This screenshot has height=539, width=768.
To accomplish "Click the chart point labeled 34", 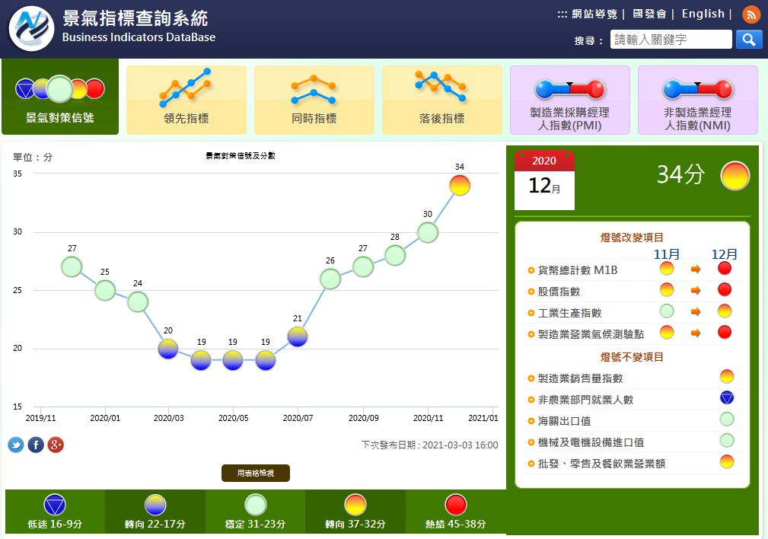I will [x=460, y=186].
